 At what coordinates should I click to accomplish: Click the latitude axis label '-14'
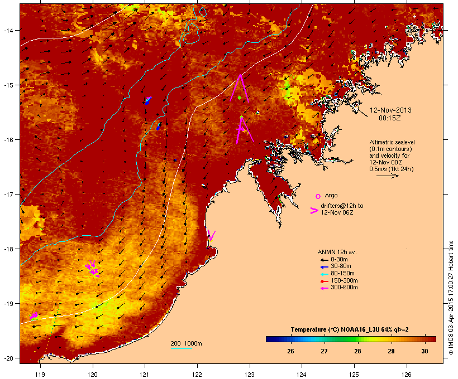tap(8, 30)
